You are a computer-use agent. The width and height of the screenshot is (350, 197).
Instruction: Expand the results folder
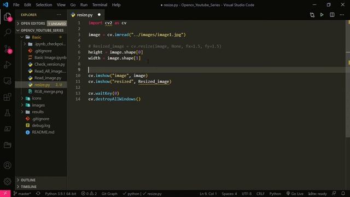coord(41,112)
